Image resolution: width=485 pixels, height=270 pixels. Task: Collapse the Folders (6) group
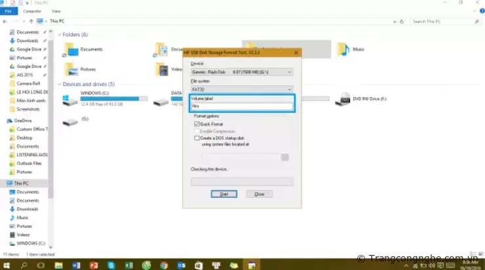tap(60, 35)
